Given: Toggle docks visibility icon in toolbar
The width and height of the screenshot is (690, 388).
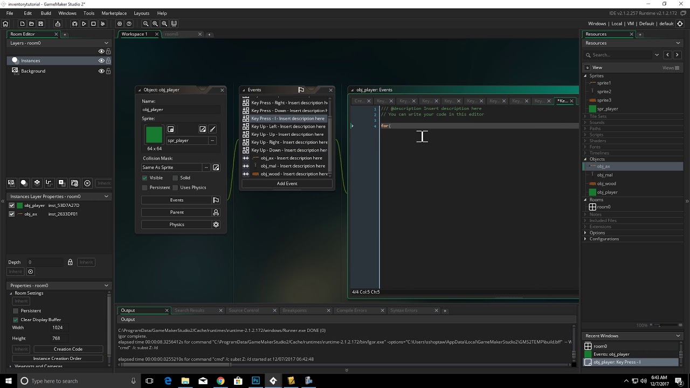Looking at the screenshot, I should tap(174, 24).
